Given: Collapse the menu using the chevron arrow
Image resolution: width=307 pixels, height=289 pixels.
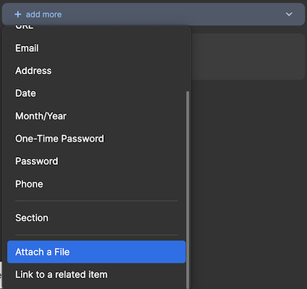Looking at the screenshot, I should click(289, 14).
